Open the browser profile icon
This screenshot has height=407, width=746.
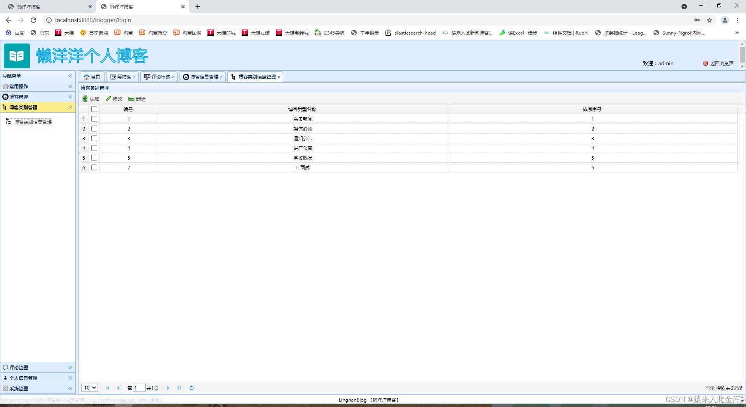(725, 20)
